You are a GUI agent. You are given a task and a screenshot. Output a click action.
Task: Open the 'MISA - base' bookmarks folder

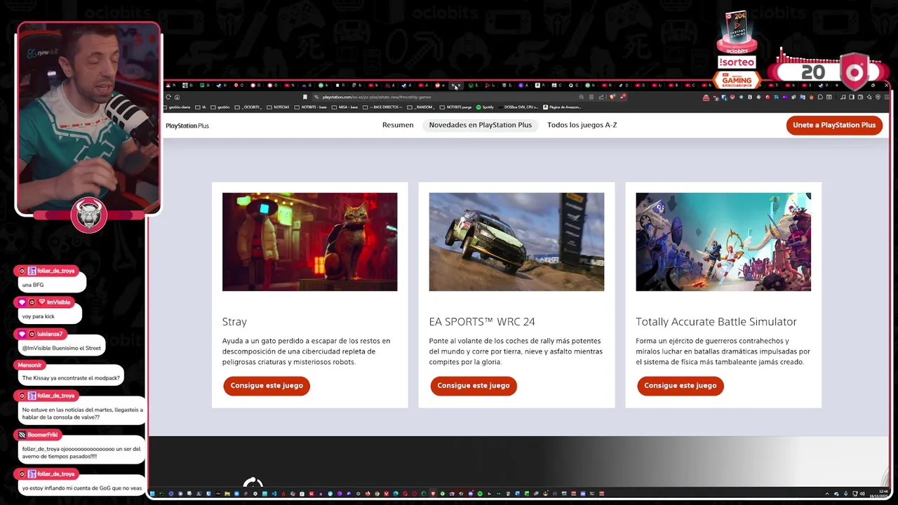[344, 107]
